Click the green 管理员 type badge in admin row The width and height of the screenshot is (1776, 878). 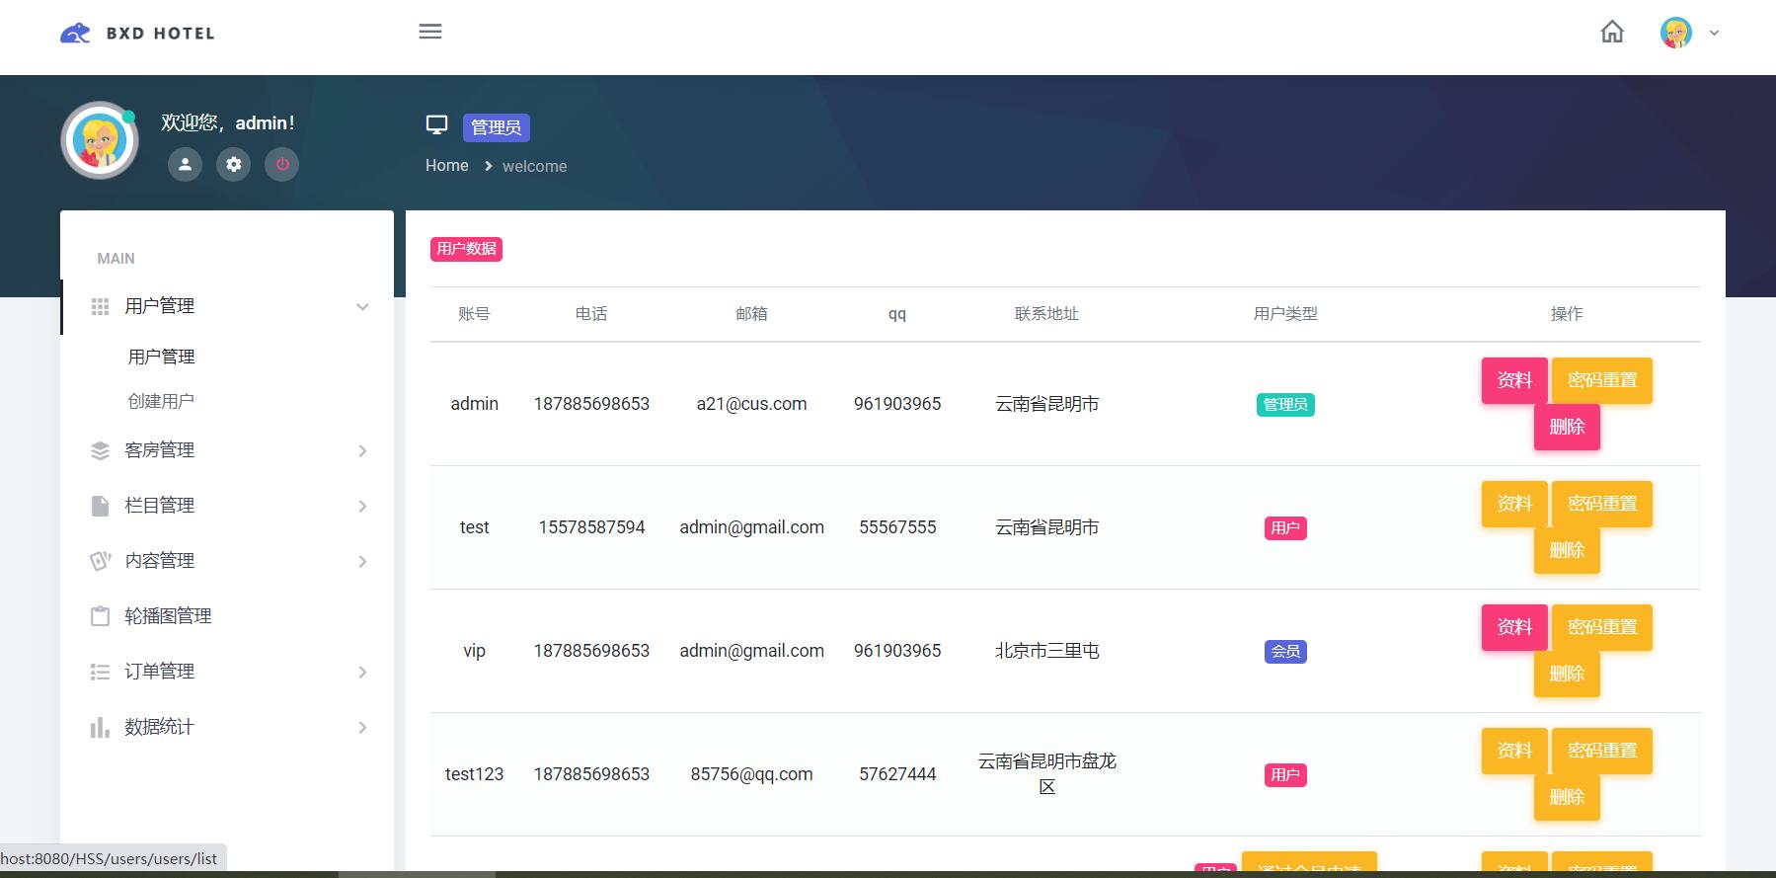click(1285, 405)
